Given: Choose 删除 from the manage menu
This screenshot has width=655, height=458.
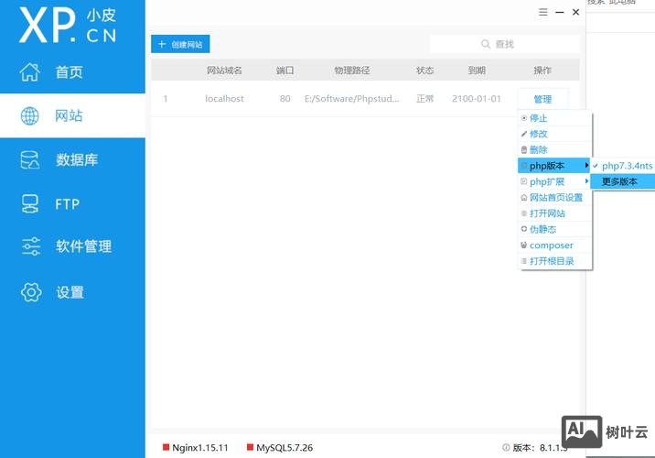Looking at the screenshot, I should pos(554,149).
